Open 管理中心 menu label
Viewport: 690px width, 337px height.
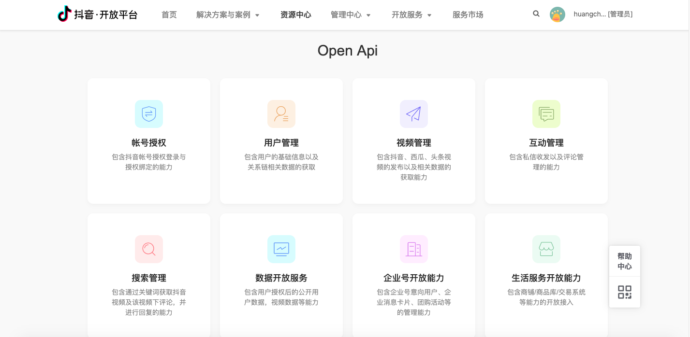(346, 15)
